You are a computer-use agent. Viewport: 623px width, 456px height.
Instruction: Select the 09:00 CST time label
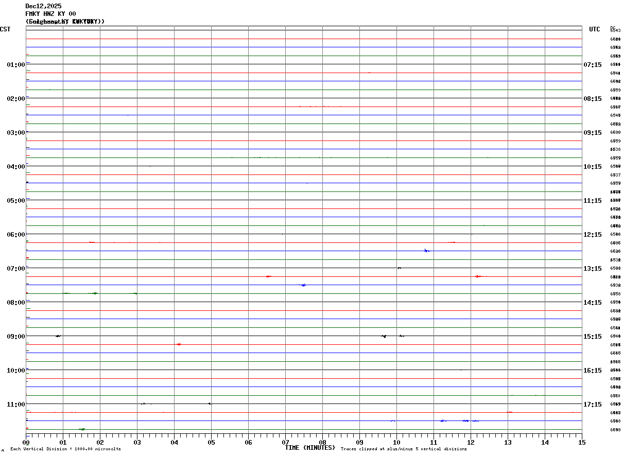click(16, 337)
